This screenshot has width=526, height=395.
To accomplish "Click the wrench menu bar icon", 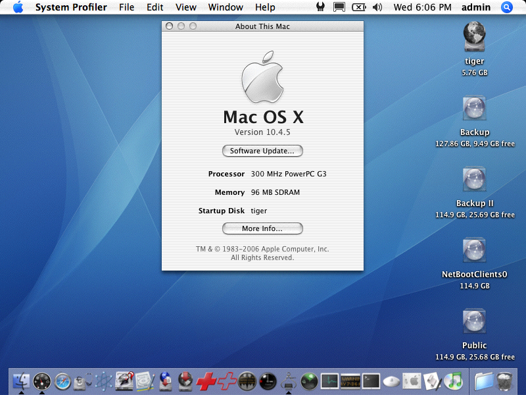I will 320,7.
